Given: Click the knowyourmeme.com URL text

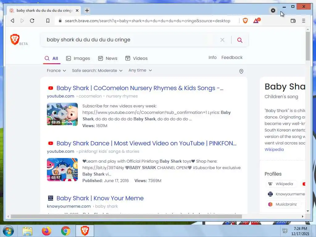Looking at the screenshot, I should click(69, 206).
